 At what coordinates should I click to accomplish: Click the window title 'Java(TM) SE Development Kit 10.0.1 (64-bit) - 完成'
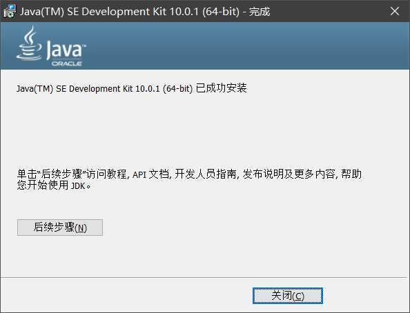tap(145, 12)
